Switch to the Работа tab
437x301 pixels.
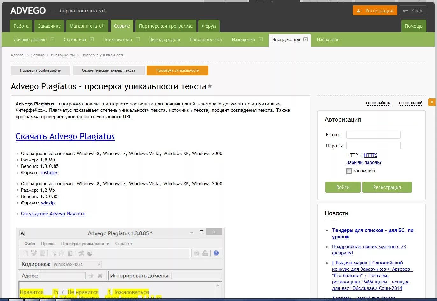pyautogui.click(x=21, y=26)
